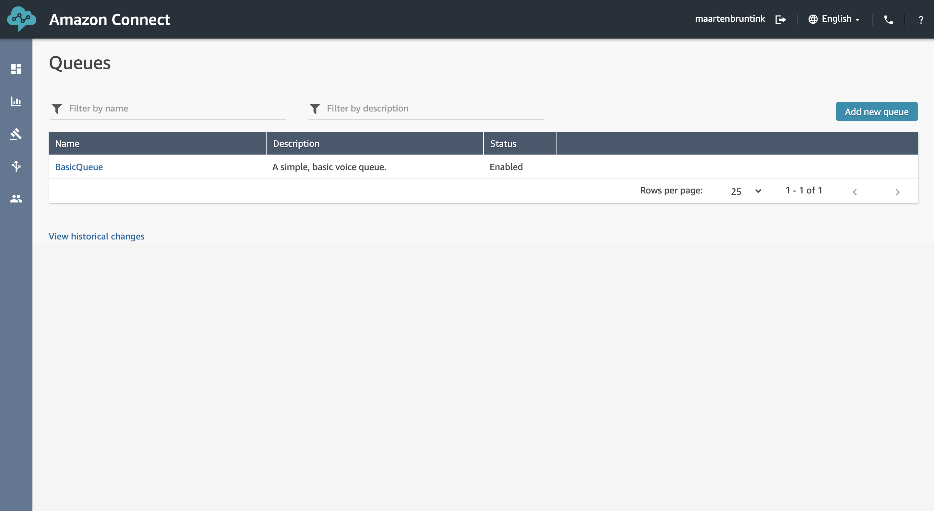The height and width of the screenshot is (511, 934).
Task: Open the Users people sidebar icon
Action: pos(16,198)
